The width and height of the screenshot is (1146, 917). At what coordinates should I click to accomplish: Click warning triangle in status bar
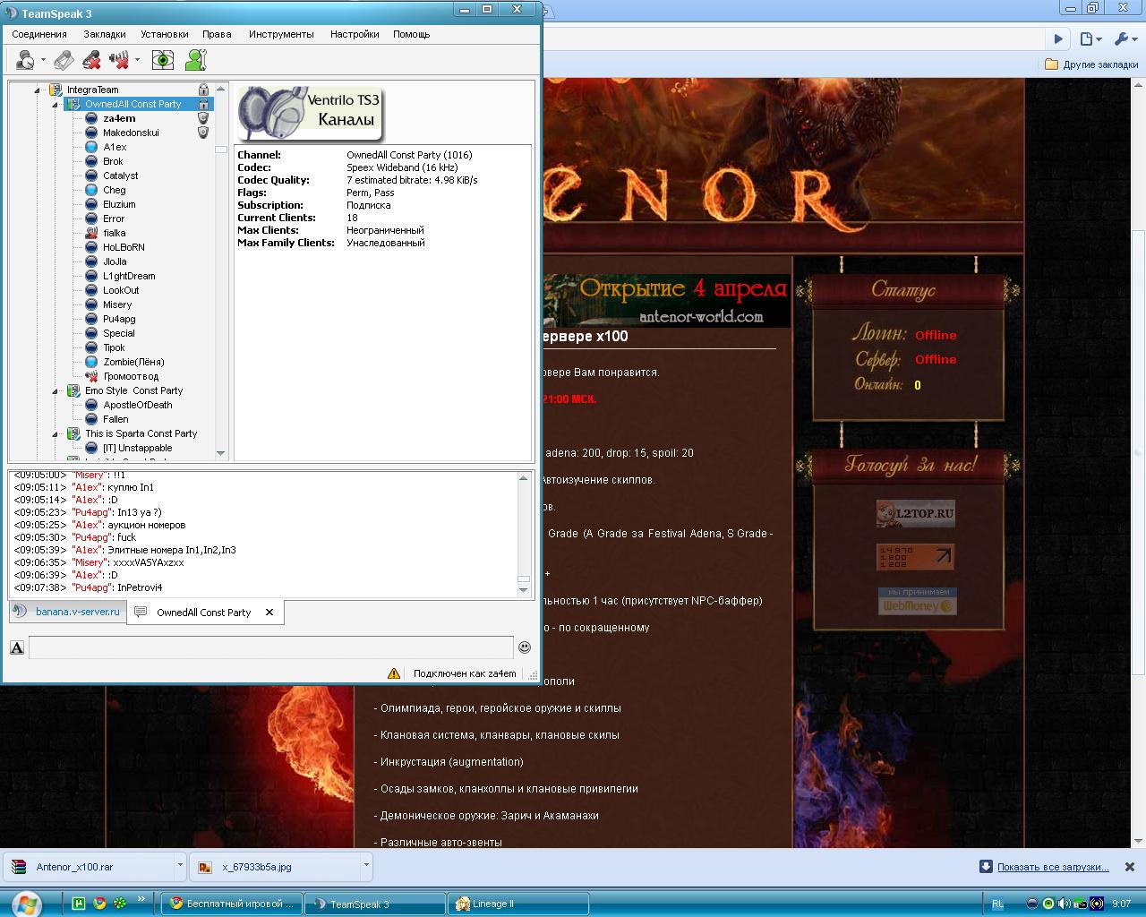(x=394, y=673)
